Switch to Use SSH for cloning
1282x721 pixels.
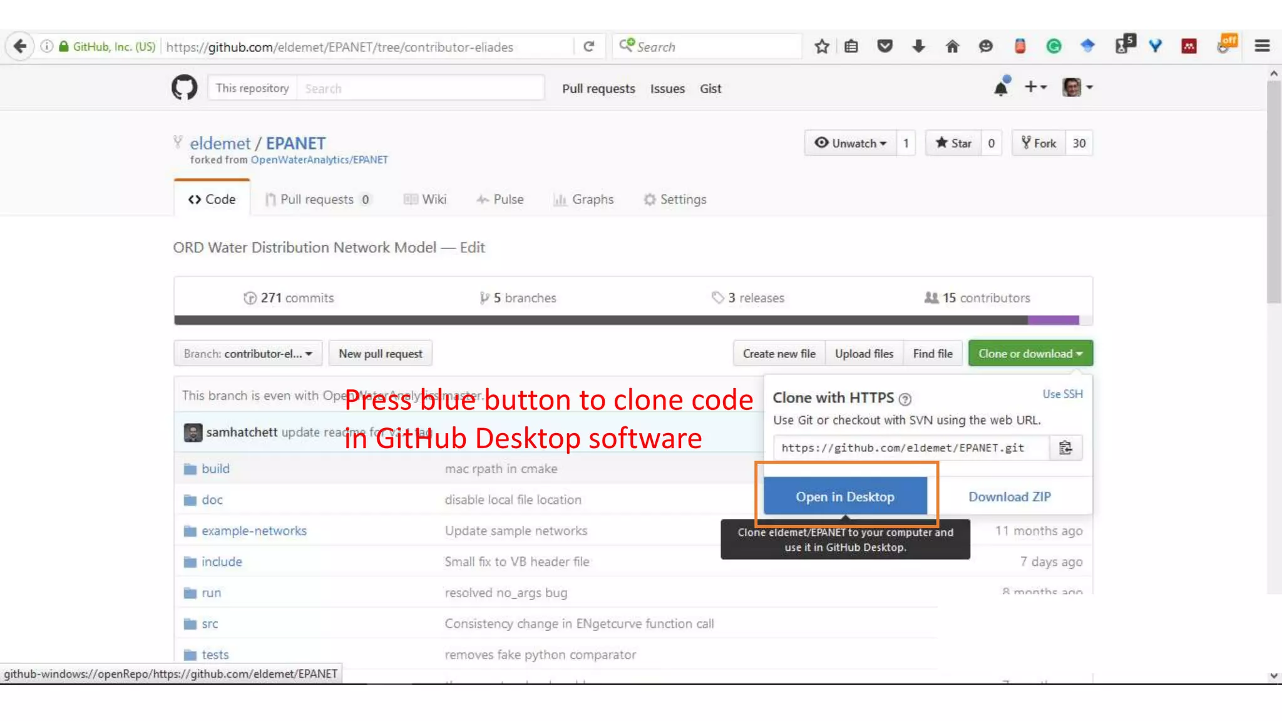pos(1062,394)
